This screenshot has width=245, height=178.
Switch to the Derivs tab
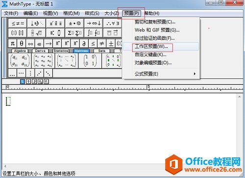40,51
